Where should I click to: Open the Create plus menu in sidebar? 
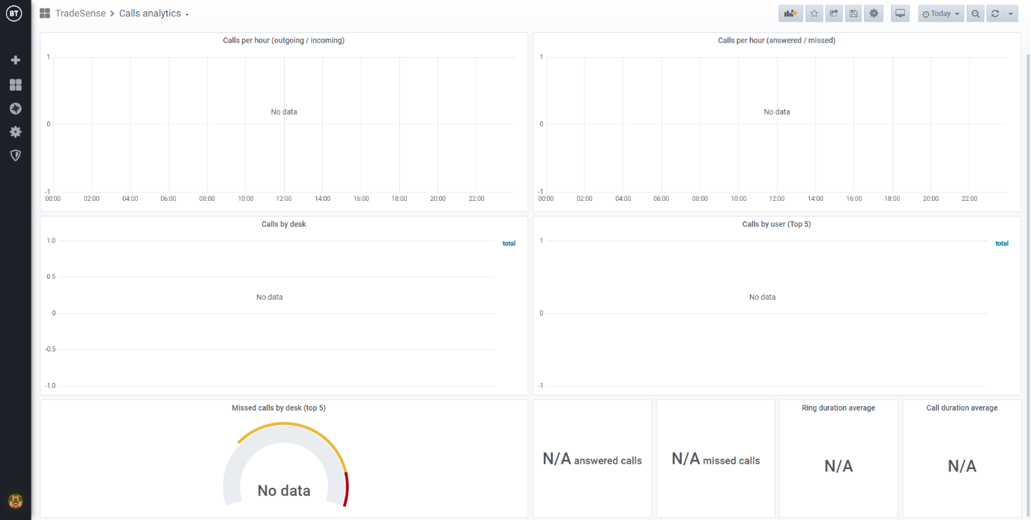15,60
